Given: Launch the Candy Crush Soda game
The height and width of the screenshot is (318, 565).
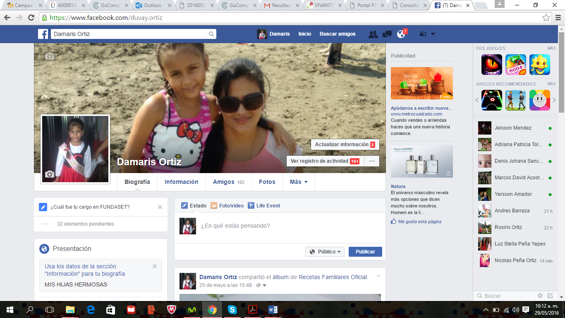Looking at the screenshot, I should (516, 65).
